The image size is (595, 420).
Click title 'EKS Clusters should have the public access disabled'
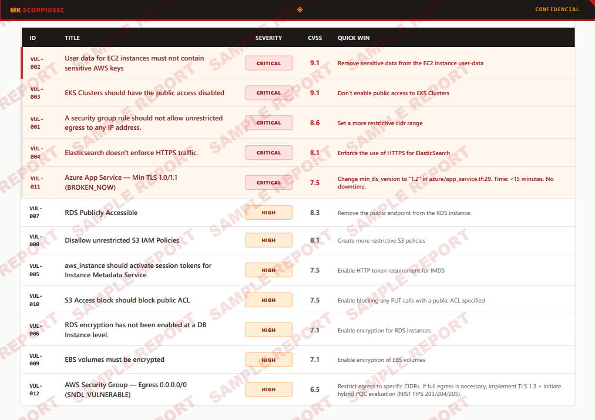(144, 93)
